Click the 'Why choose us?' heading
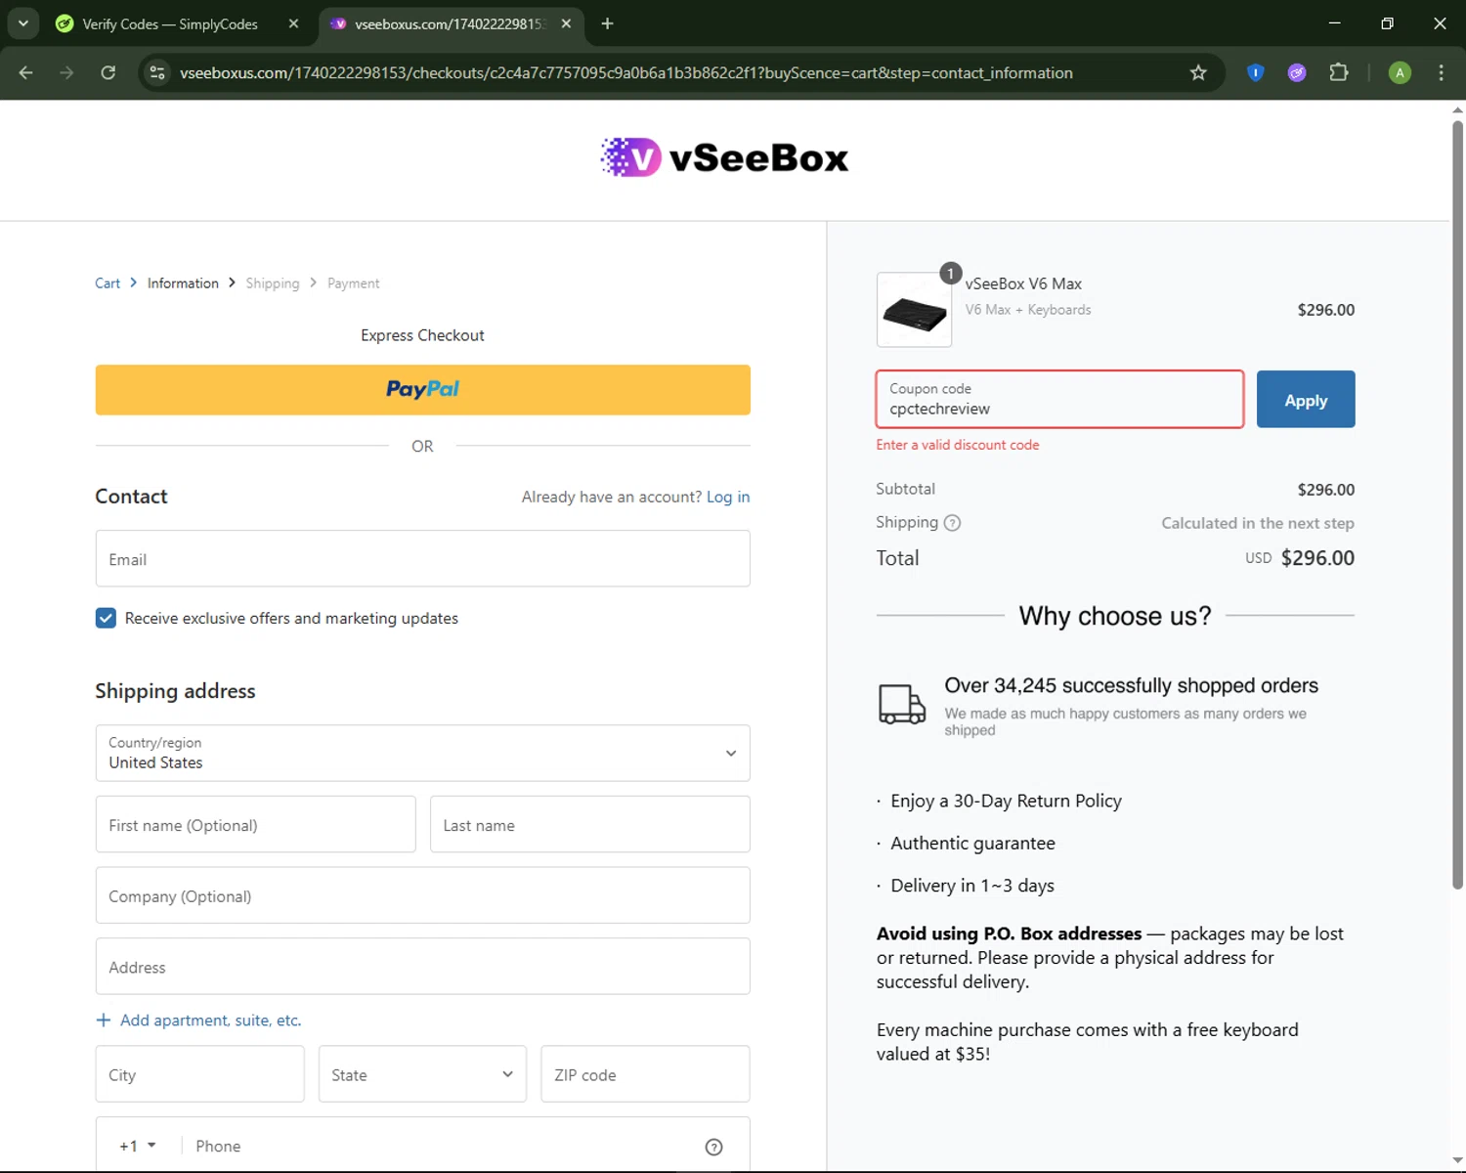This screenshot has height=1173, width=1466. 1115,616
